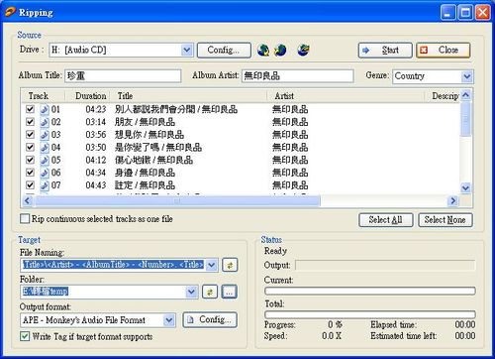Click the horizontal scroll left arrow
Image resolution: width=495 pixels, height=359 pixels.
pos(28,200)
